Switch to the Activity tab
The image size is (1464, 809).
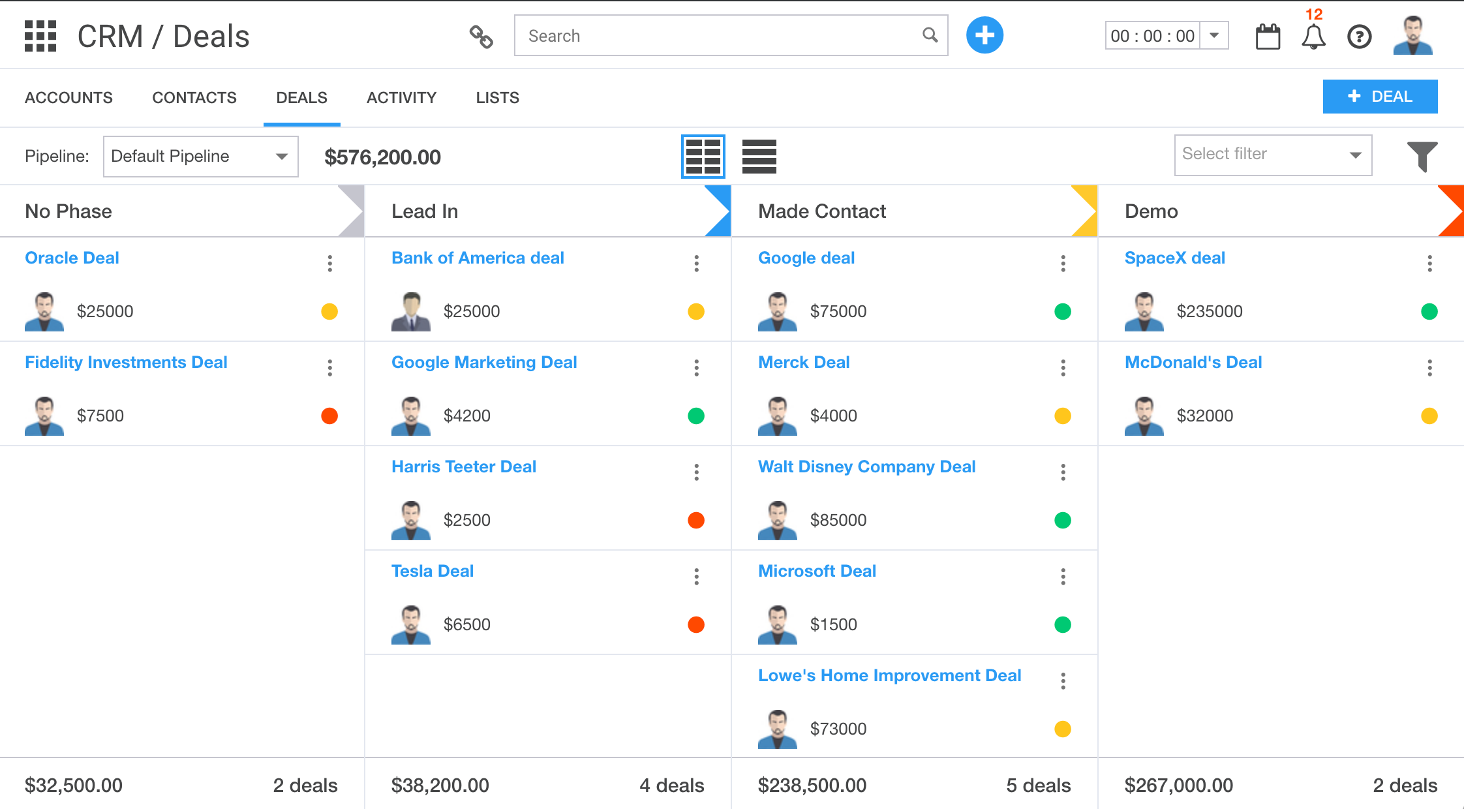click(401, 98)
